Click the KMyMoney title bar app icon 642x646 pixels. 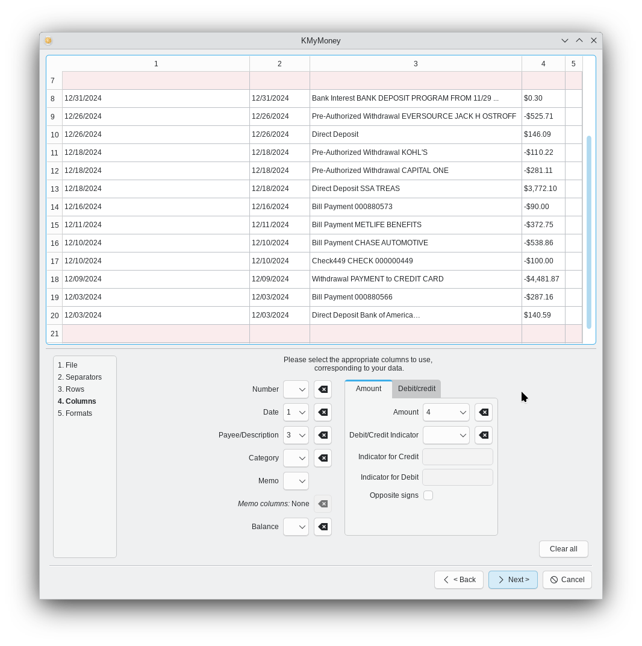tap(48, 40)
